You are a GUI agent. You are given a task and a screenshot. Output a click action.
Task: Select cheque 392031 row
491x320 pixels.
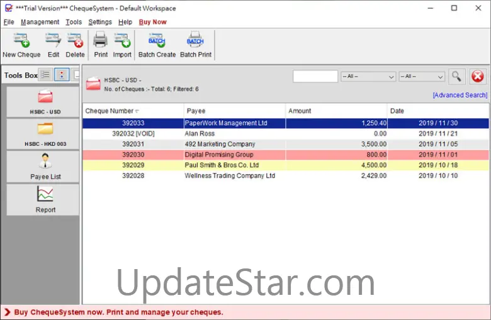pyautogui.click(x=286, y=144)
